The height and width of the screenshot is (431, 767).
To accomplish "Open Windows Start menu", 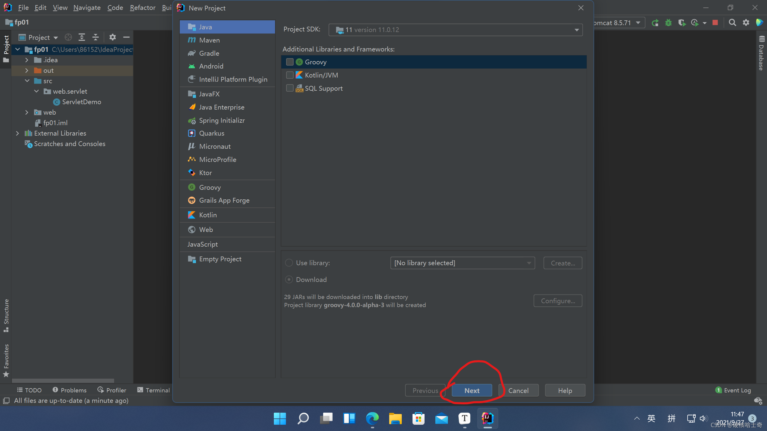I will tap(280, 418).
